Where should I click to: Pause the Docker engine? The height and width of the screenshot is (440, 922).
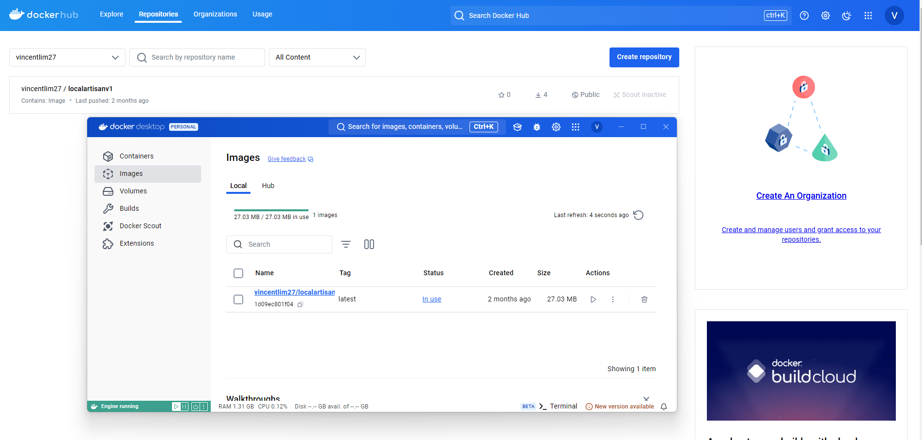pos(185,407)
